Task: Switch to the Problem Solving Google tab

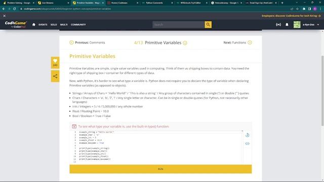Action: tap(19, 3)
